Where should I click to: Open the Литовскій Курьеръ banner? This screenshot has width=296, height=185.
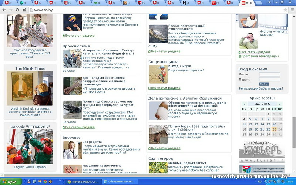(x=262, y=152)
